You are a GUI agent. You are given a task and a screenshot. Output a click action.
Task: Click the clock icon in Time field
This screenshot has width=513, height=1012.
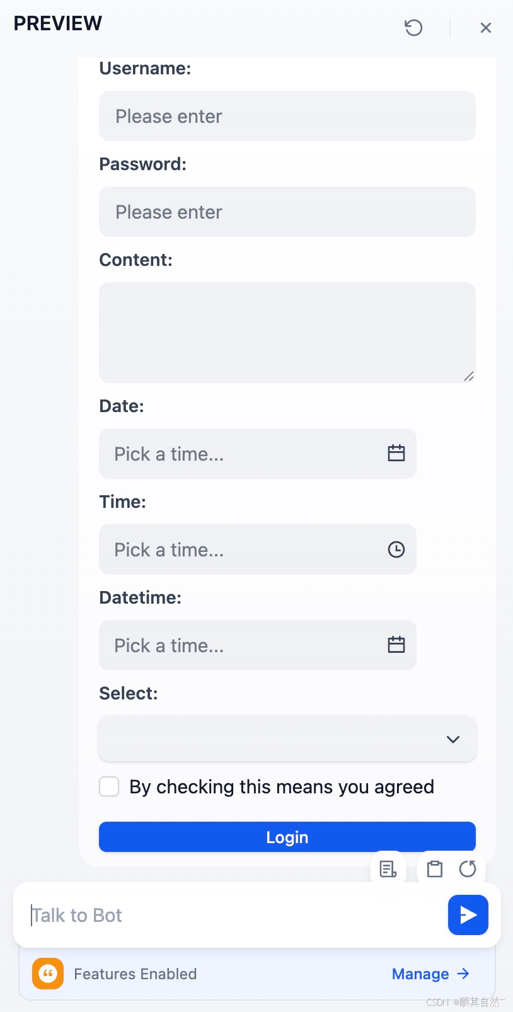(x=396, y=549)
